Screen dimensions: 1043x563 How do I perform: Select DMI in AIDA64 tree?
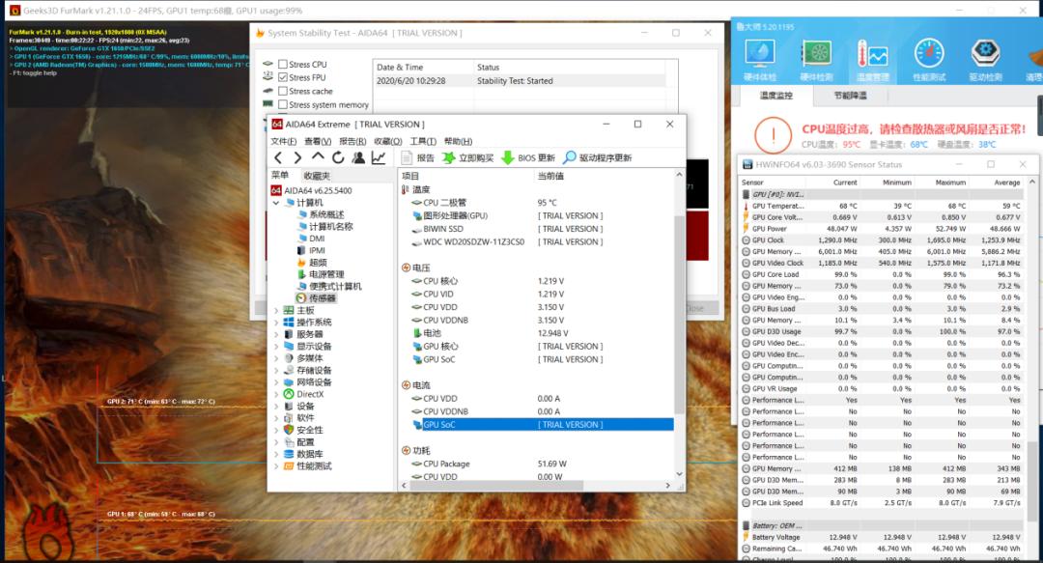[x=311, y=239]
